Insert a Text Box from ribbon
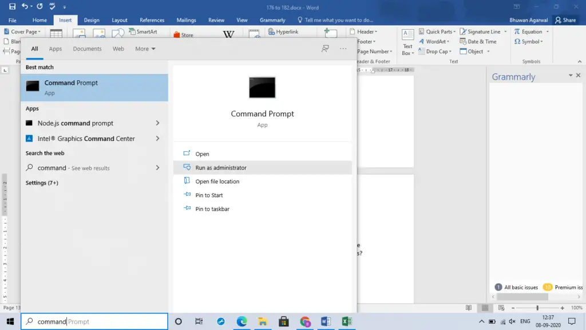586x330 pixels. 407,42
